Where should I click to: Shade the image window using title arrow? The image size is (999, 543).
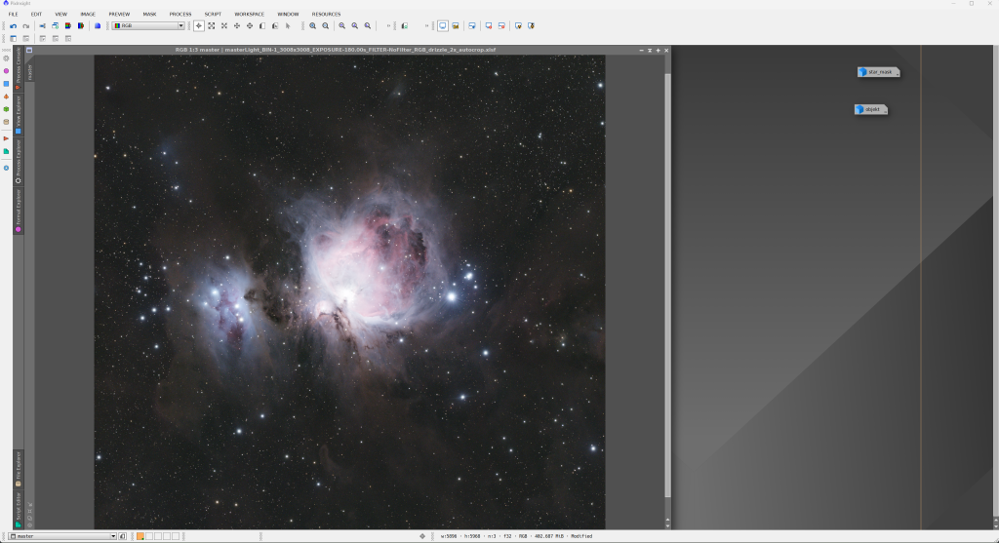pyautogui.click(x=650, y=49)
